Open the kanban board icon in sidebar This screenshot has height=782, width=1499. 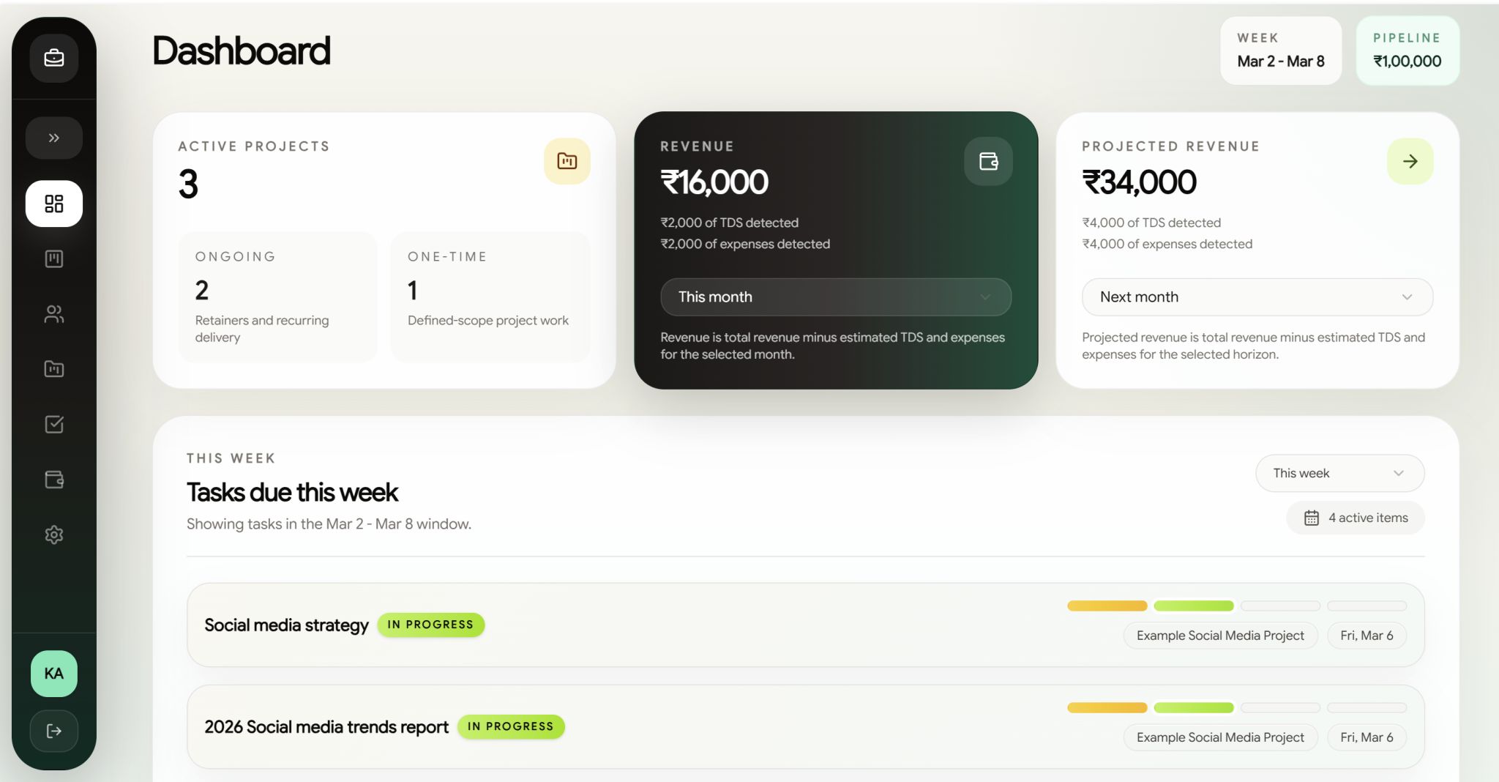click(x=54, y=258)
